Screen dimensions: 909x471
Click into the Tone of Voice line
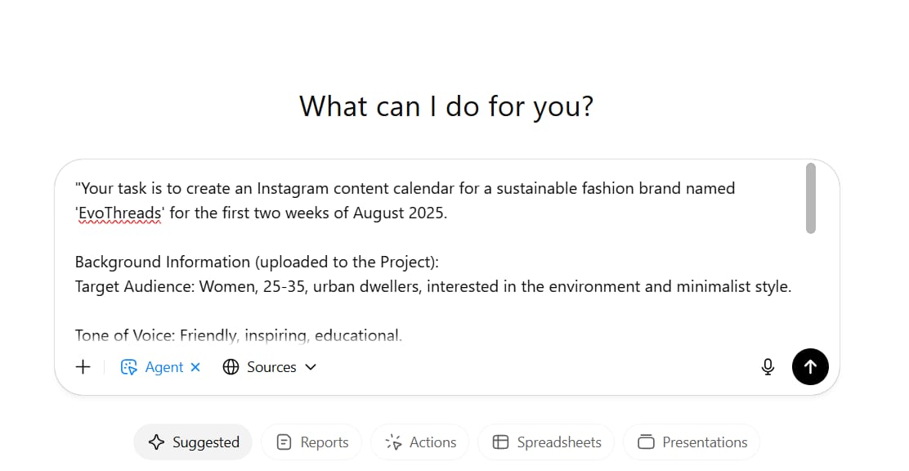238,335
